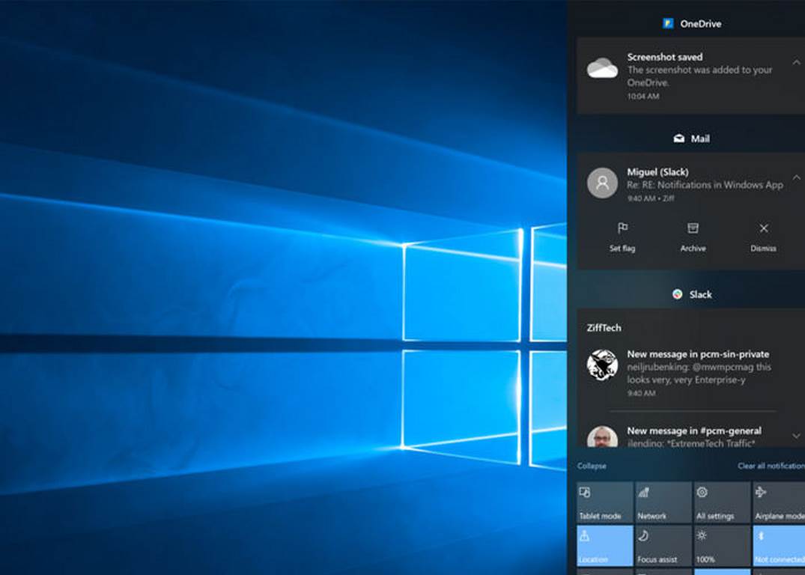Clear all notifications
Viewport: 805px width, 575px height.
click(x=771, y=466)
